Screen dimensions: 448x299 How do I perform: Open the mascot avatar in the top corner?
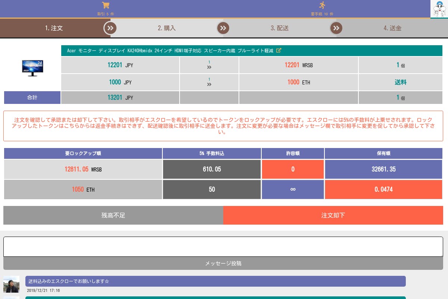pyautogui.click(x=439, y=9)
